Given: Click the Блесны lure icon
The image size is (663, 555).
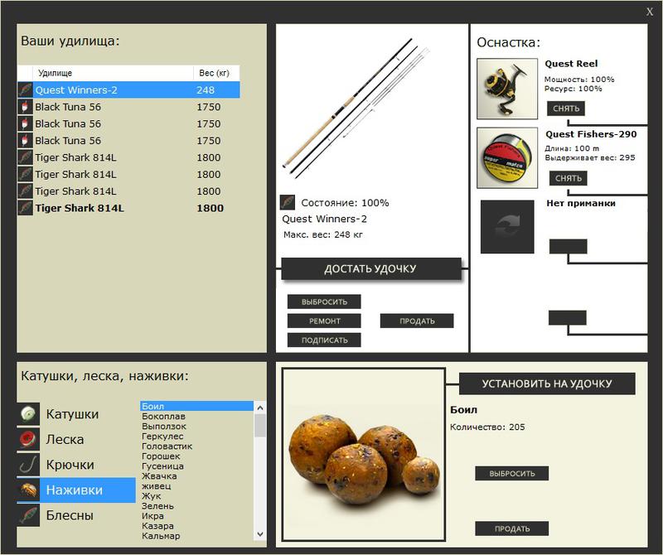Looking at the screenshot, I should click(28, 515).
